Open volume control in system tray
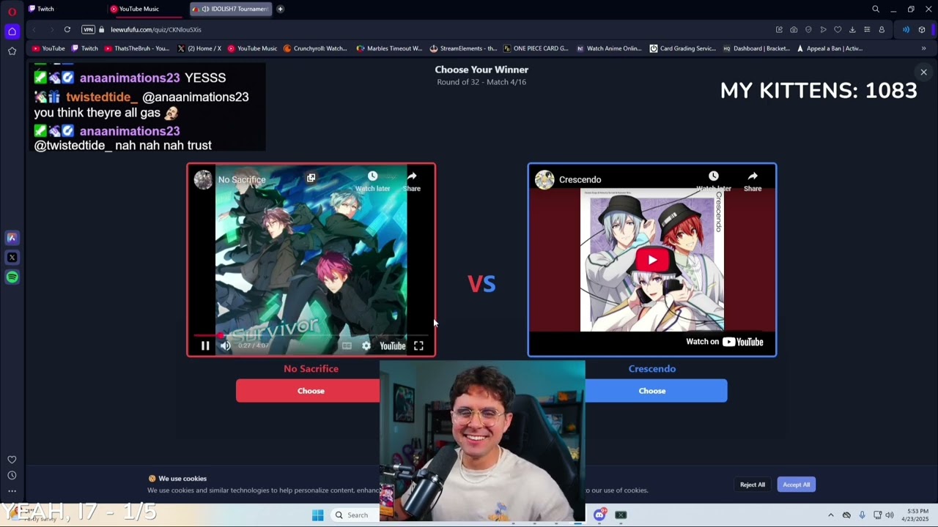The image size is (938, 527). (890, 515)
